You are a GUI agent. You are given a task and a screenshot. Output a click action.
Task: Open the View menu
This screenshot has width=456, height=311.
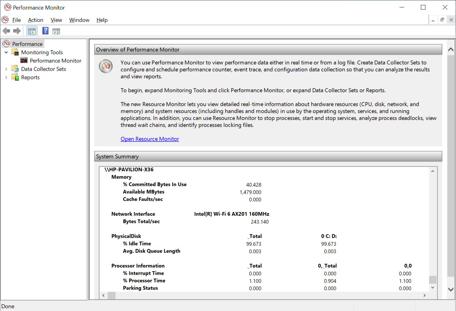click(x=56, y=20)
